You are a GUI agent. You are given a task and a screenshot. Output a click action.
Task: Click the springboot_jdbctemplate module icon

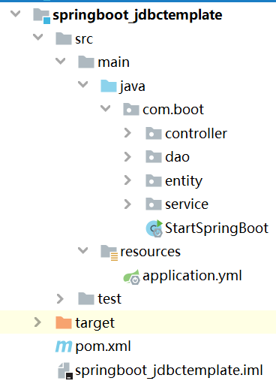point(41,16)
